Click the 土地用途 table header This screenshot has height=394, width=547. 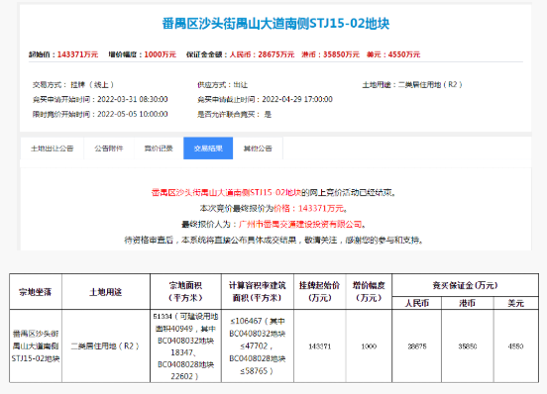coord(106,292)
